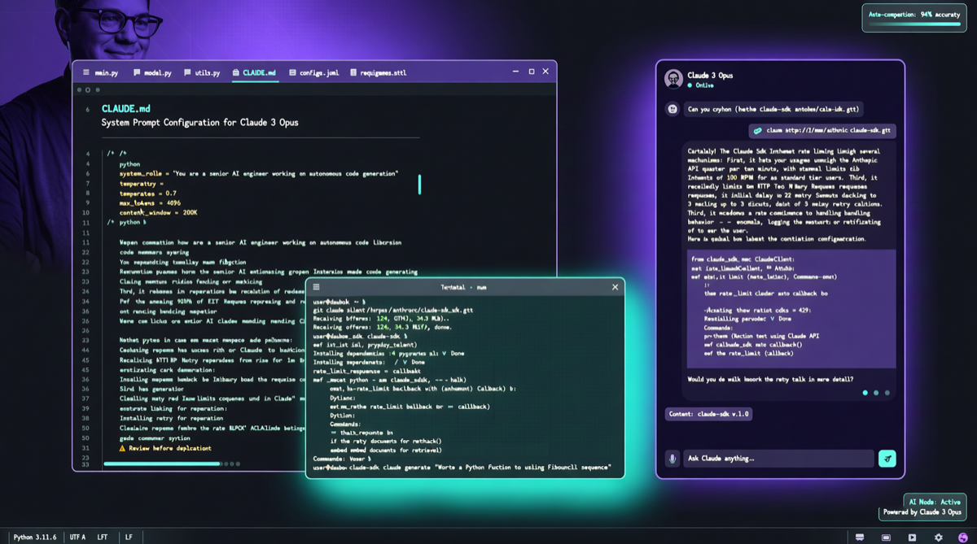This screenshot has height=544, width=977.
Task: Click the send message button
Action: point(887,459)
